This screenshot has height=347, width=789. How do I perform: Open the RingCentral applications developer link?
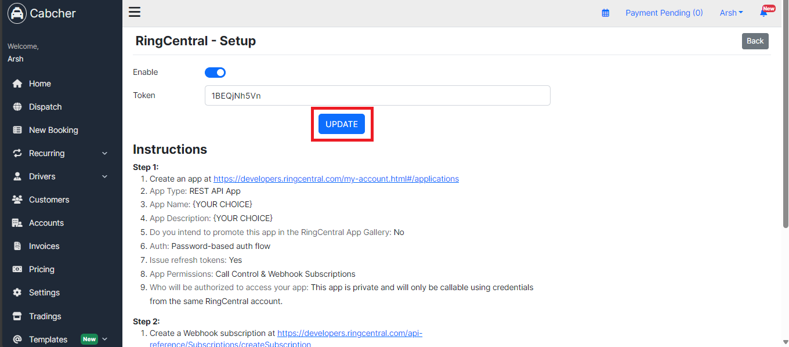click(x=336, y=179)
